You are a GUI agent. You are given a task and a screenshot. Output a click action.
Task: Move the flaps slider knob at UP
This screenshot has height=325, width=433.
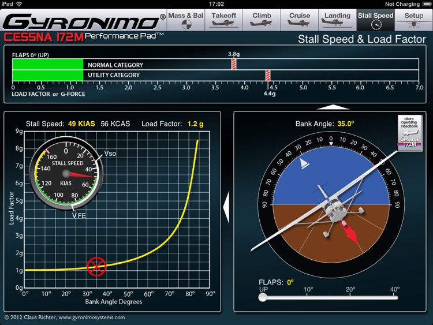(263, 297)
